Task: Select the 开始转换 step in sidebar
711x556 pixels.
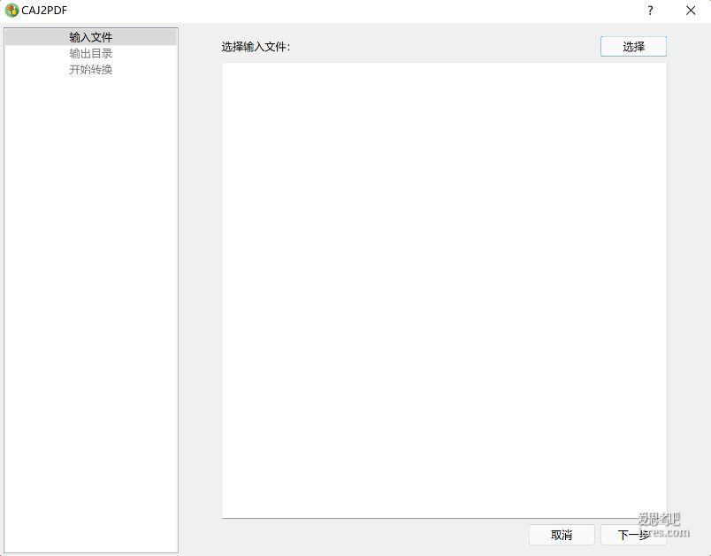Action: point(91,69)
